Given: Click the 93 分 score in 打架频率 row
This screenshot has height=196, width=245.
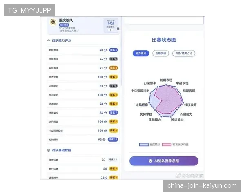Looking at the screenshot, I should click(x=102, y=140).
